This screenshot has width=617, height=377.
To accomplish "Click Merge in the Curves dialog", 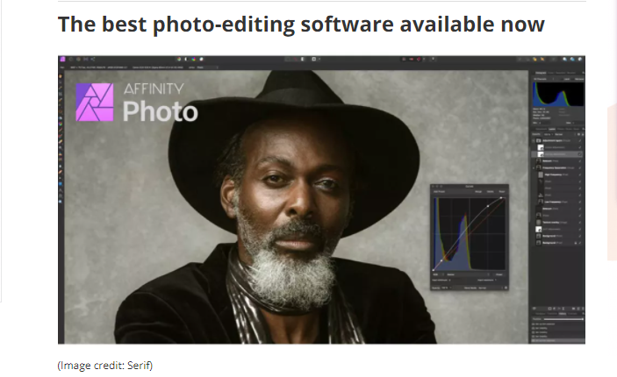I will point(477,191).
